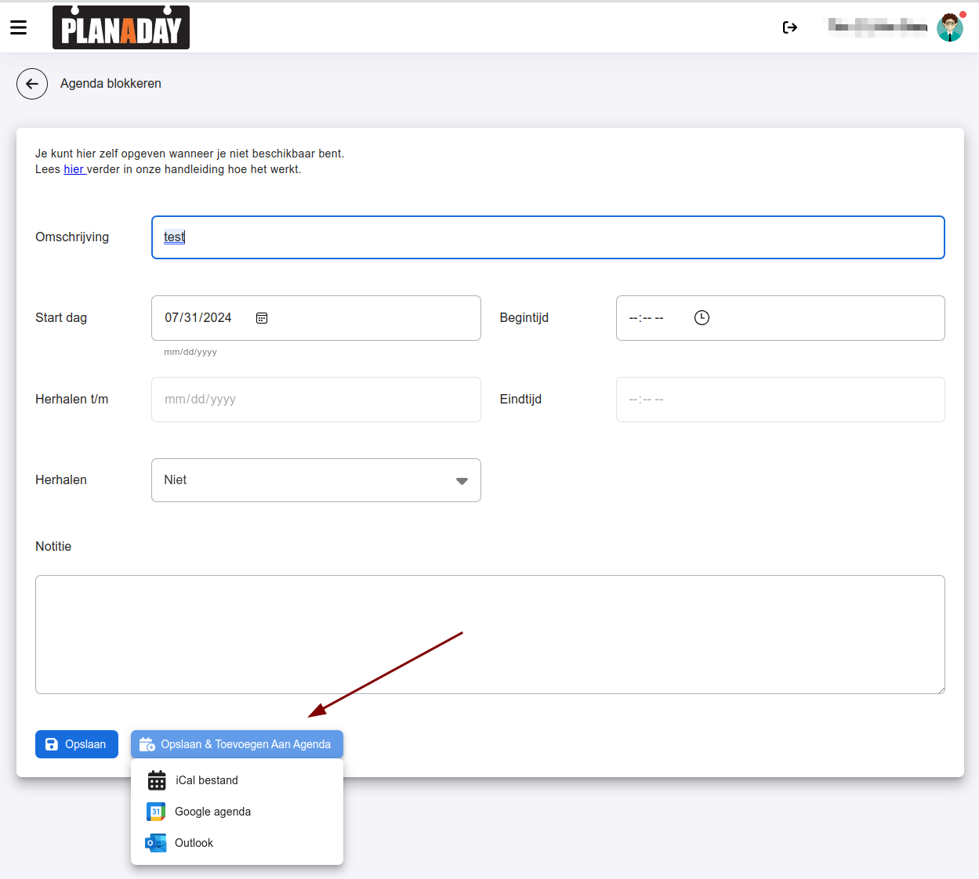The image size is (979, 879).
Task: Click the floppy disk icon on Opslaan
Action: point(52,744)
